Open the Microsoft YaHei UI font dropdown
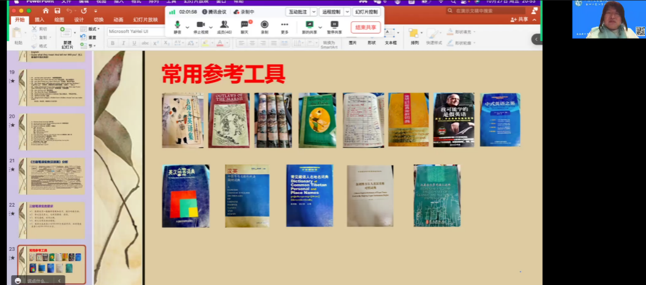This screenshot has width=646, height=285. point(135,31)
